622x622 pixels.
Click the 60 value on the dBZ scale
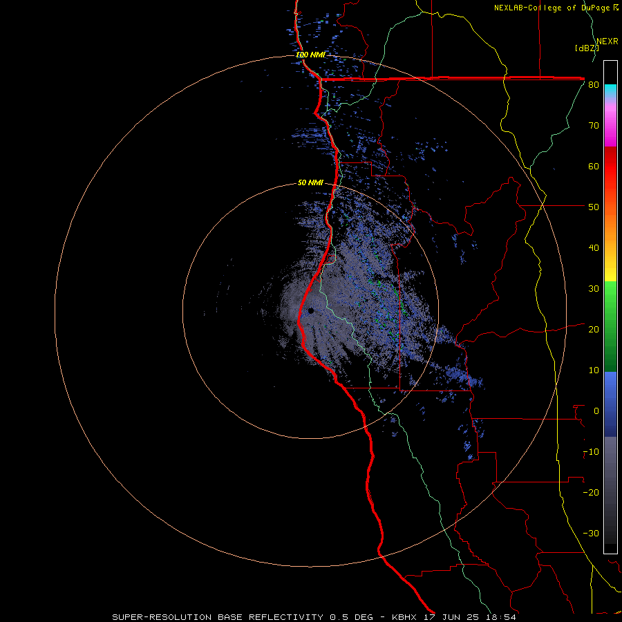point(594,166)
